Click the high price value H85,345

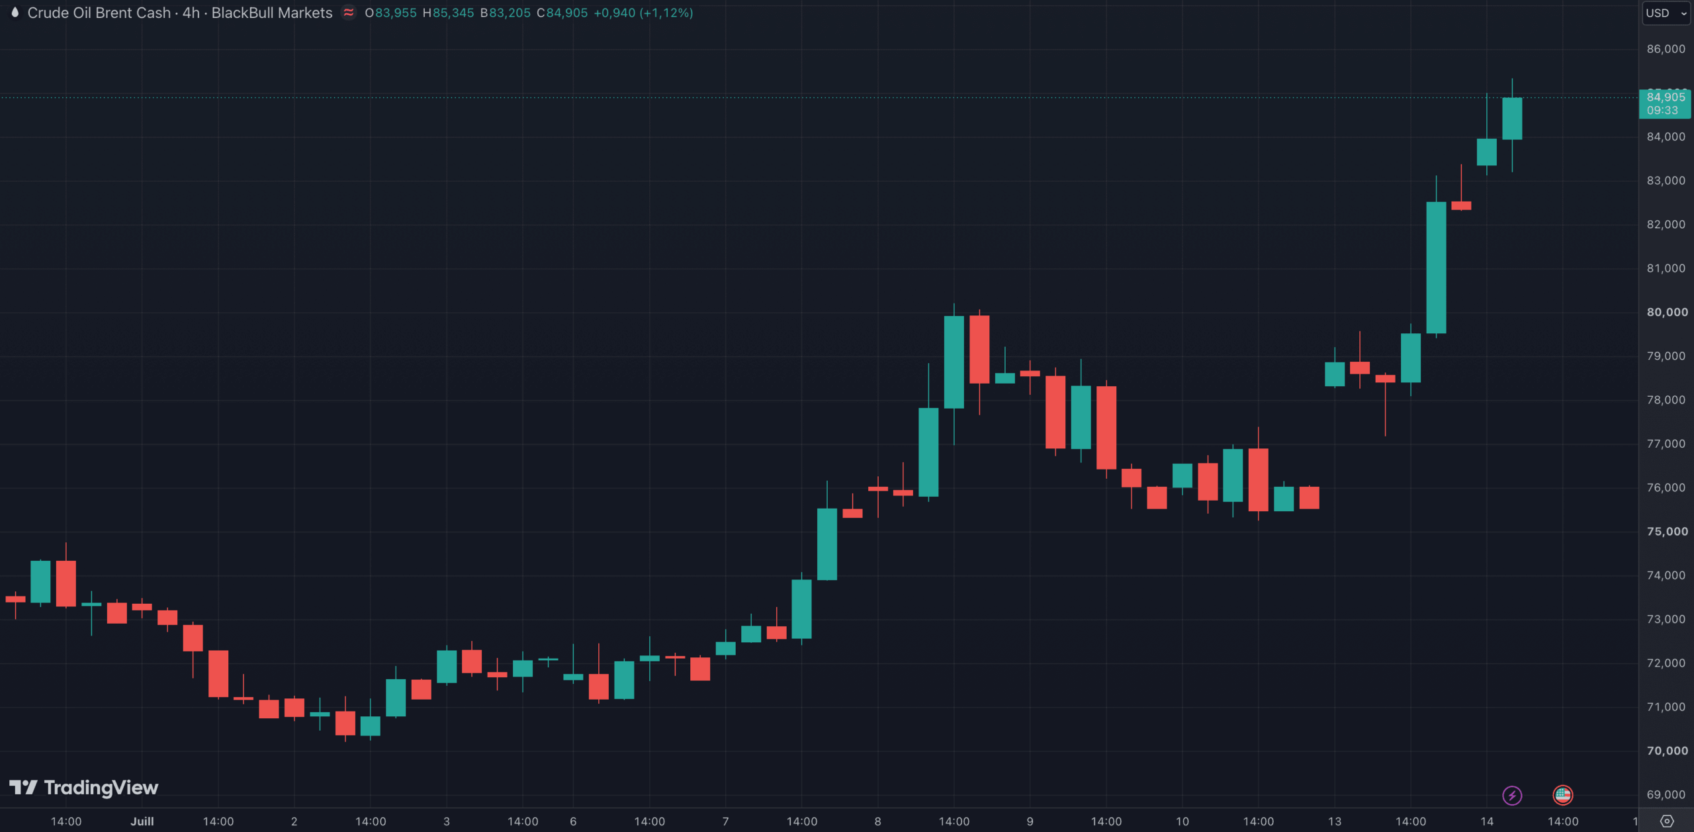click(x=448, y=13)
